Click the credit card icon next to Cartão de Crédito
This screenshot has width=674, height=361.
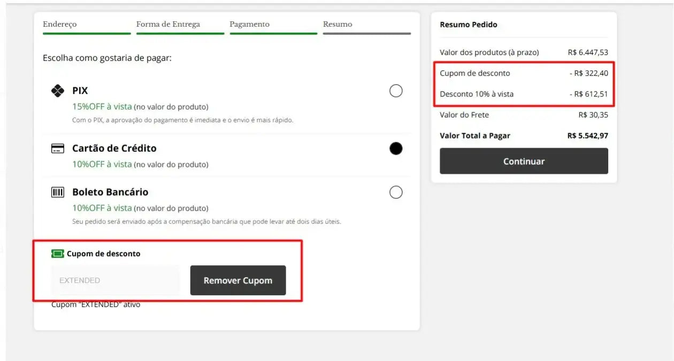click(x=57, y=148)
